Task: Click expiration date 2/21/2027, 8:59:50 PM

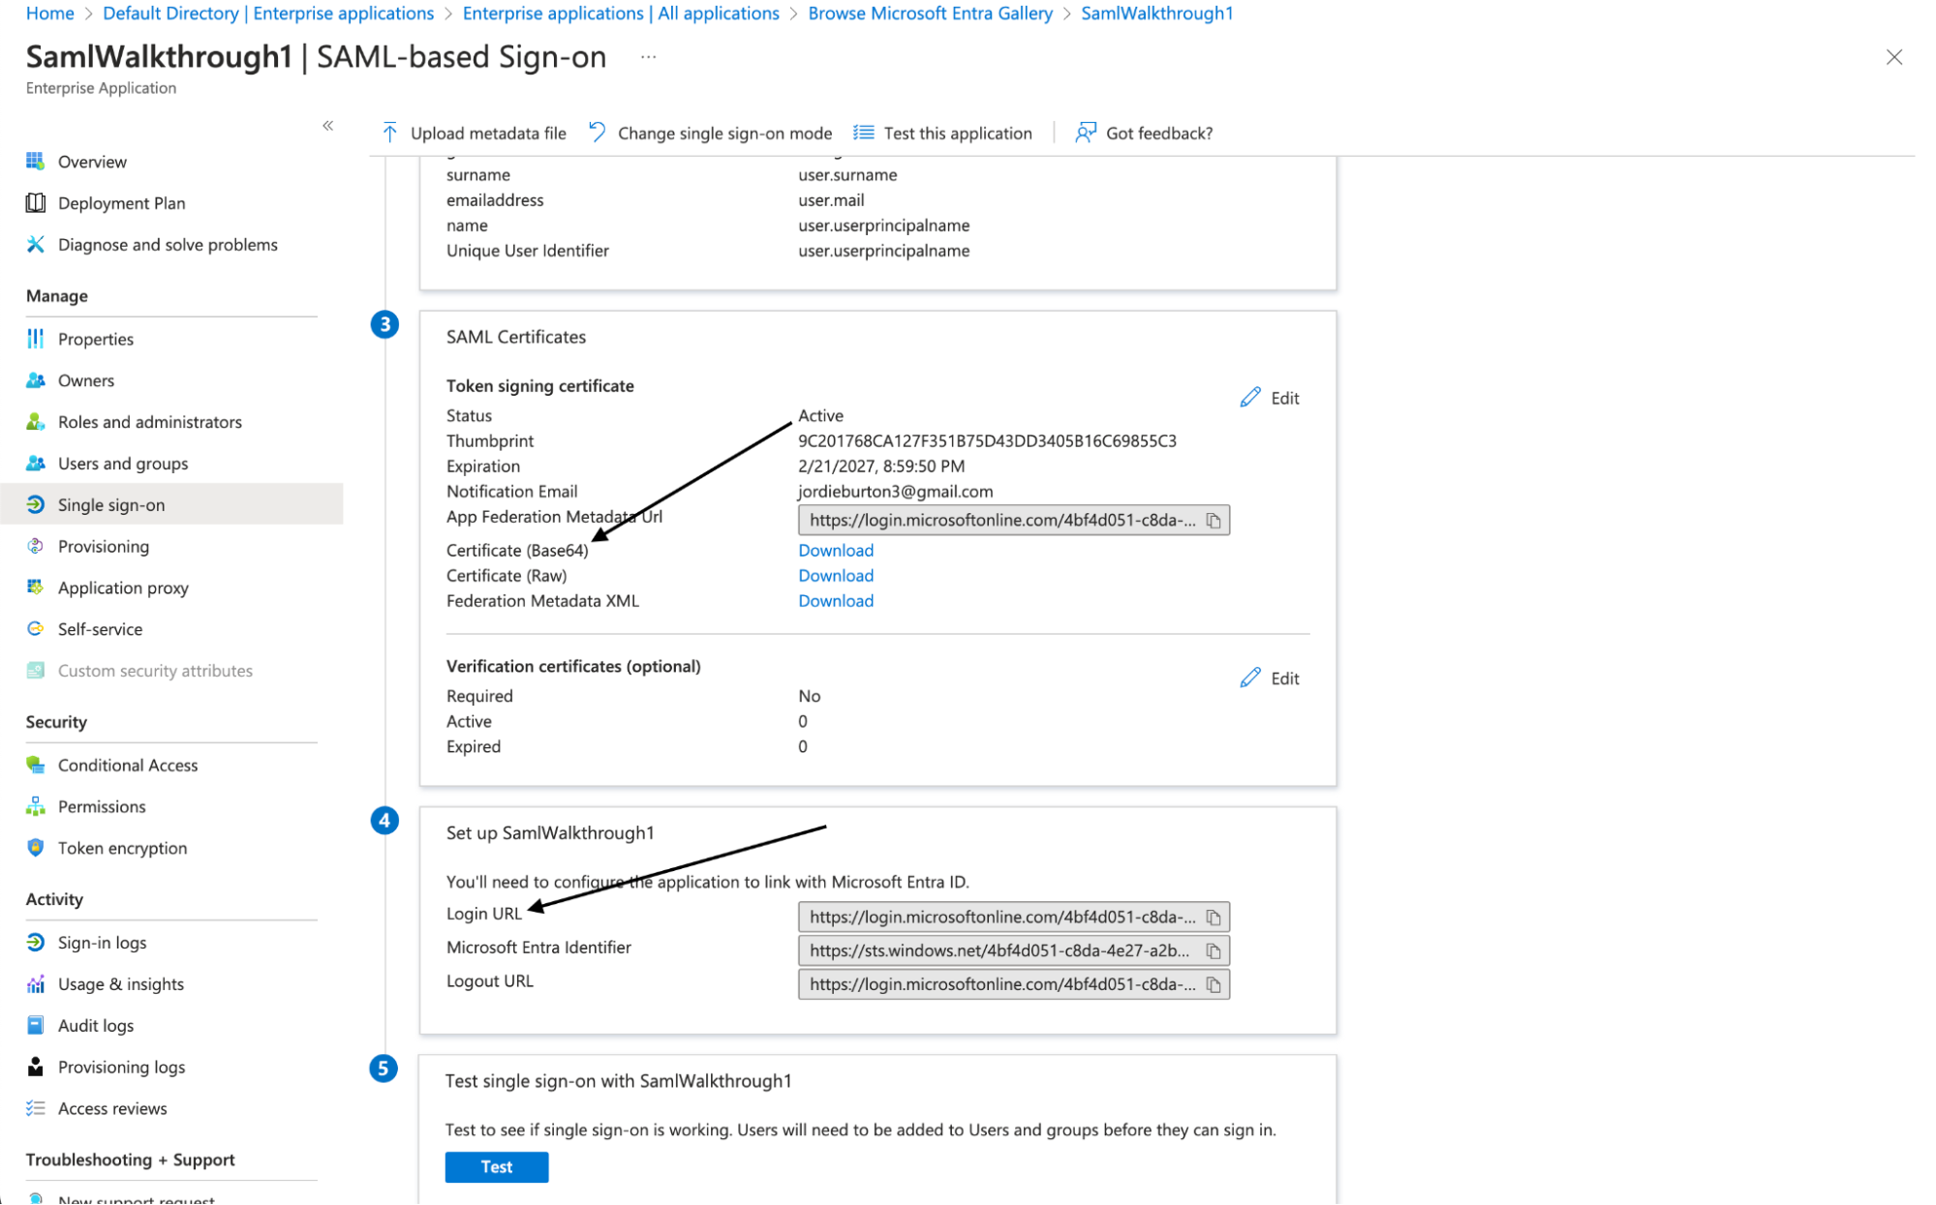Action: pos(880,467)
